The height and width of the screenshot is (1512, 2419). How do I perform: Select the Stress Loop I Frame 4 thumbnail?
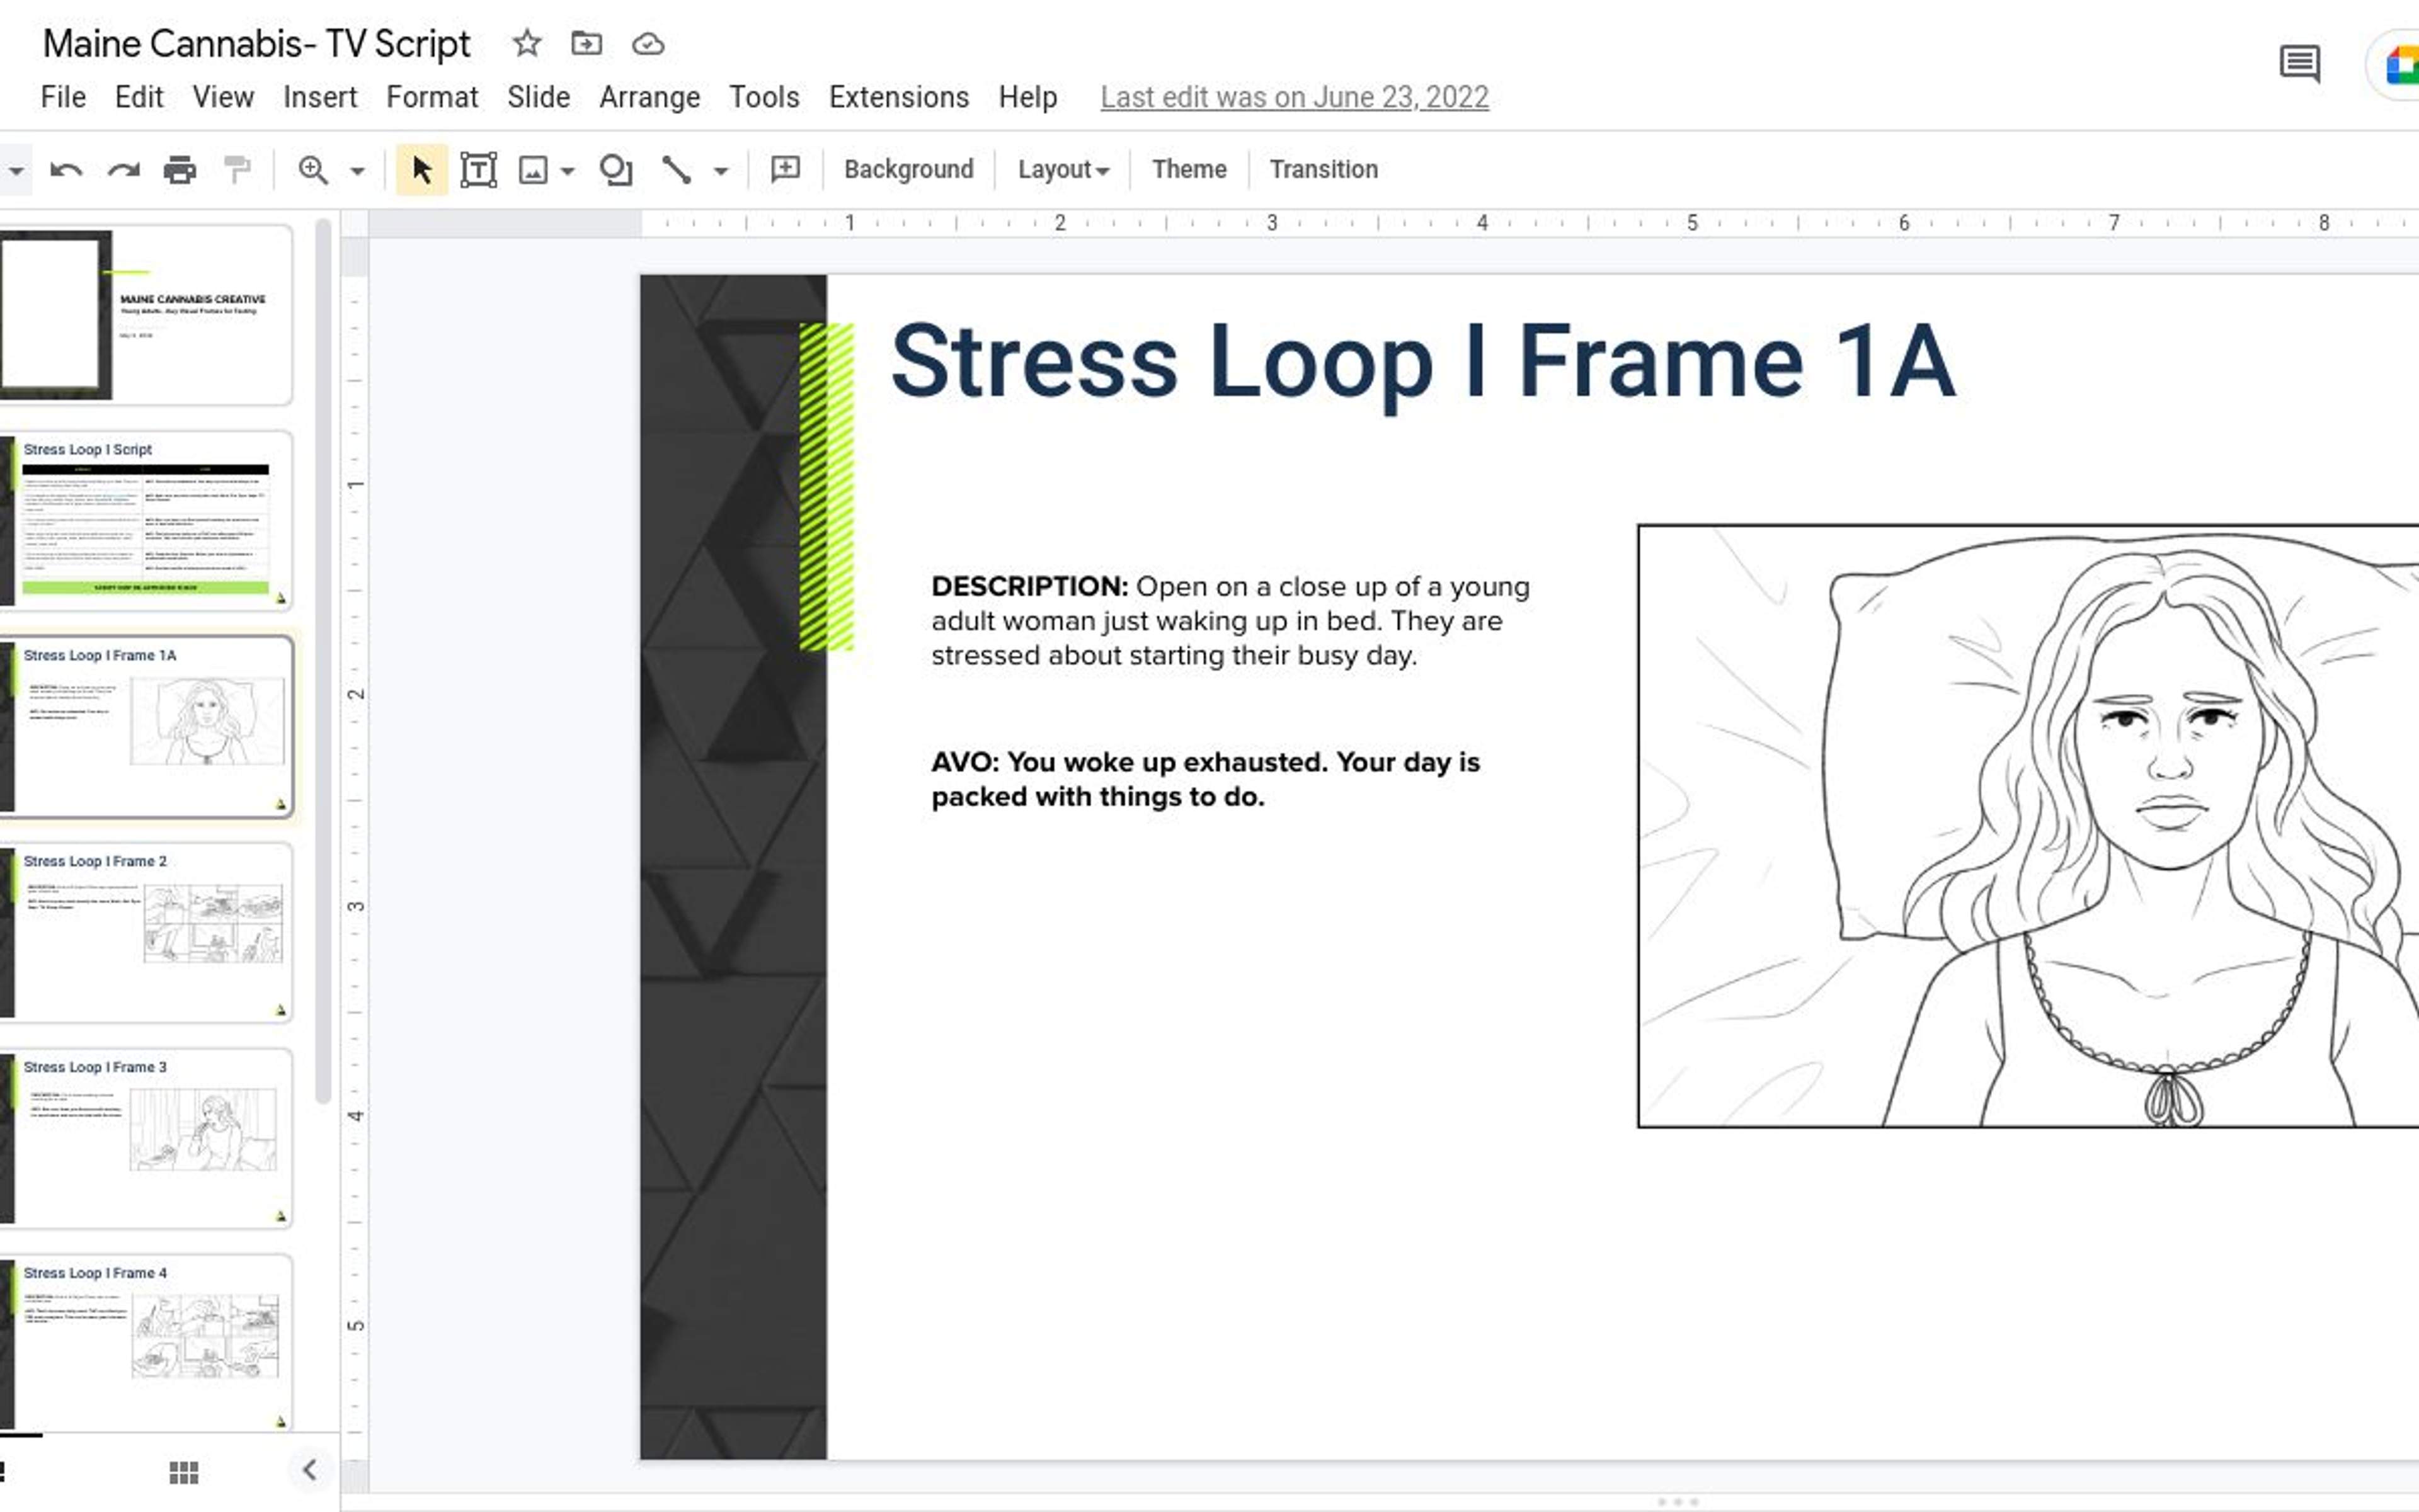coord(146,1343)
